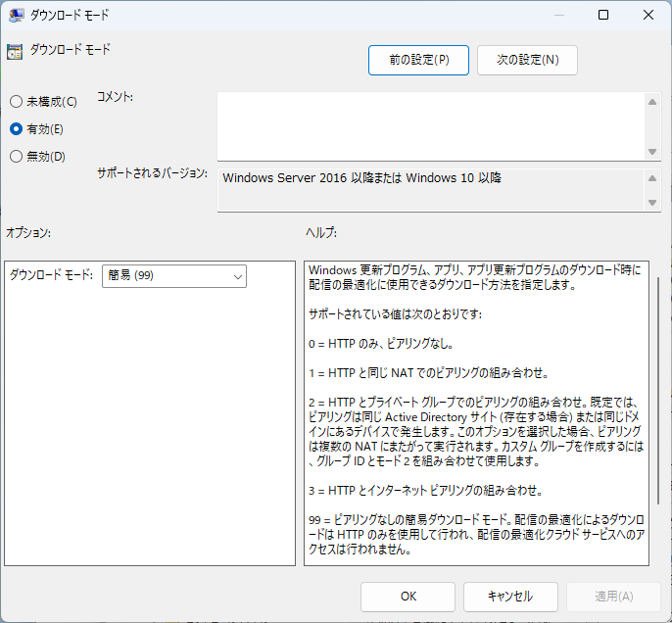
Task: Select the 未構成 radio button
Action: click(x=16, y=102)
